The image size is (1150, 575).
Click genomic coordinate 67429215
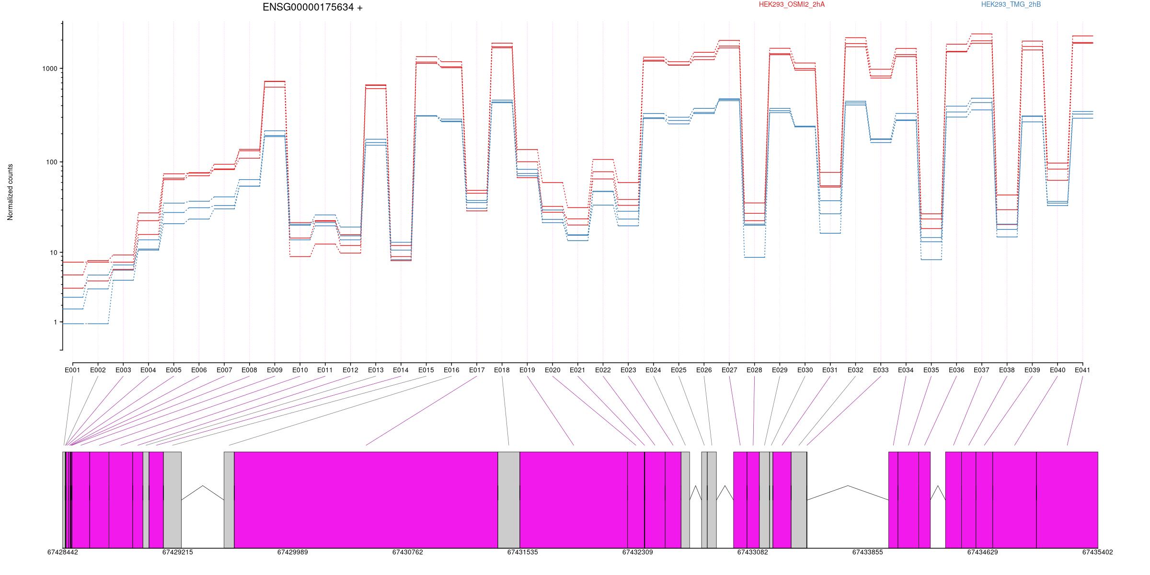click(178, 552)
